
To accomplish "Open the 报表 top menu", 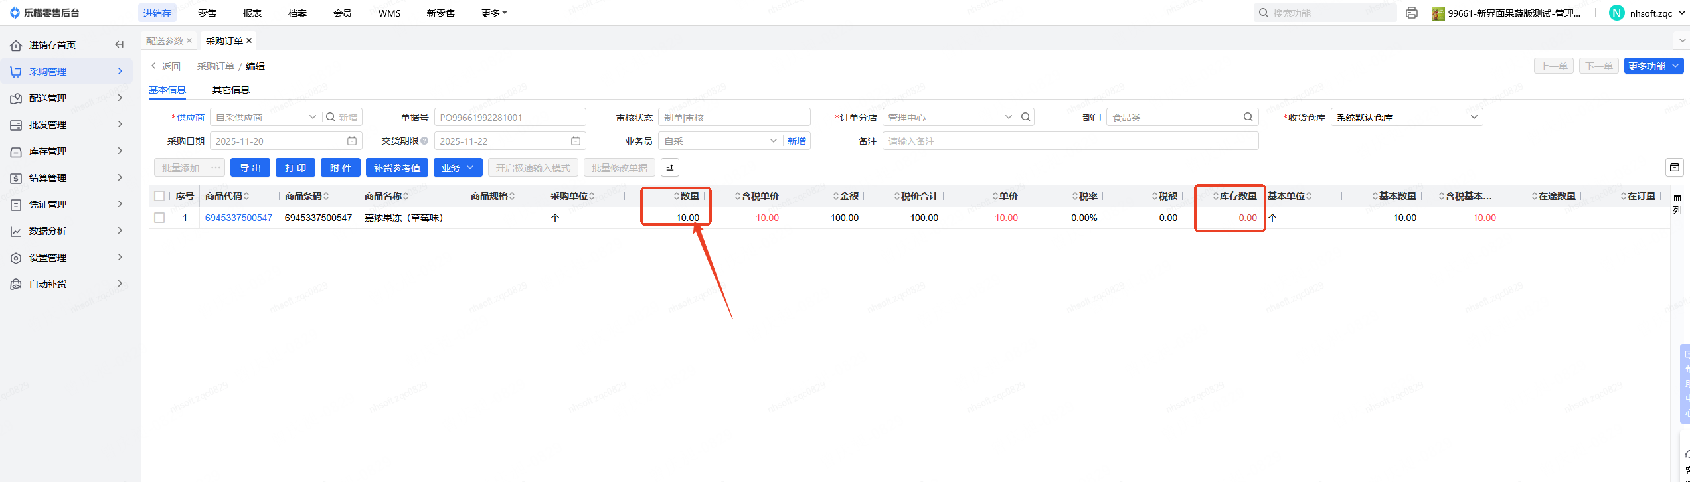I will pyautogui.click(x=252, y=13).
